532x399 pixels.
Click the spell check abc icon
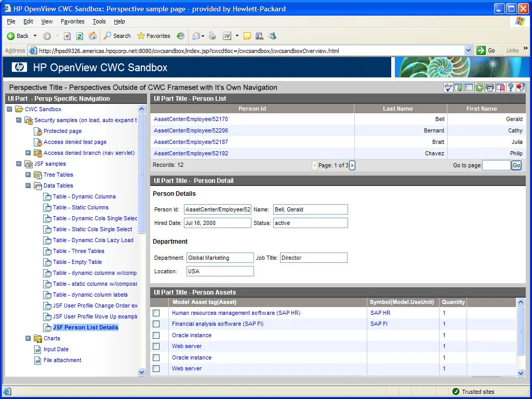(448, 87)
